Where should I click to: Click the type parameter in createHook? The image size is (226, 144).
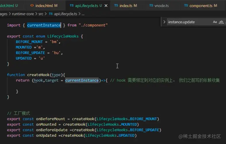(56, 75)
